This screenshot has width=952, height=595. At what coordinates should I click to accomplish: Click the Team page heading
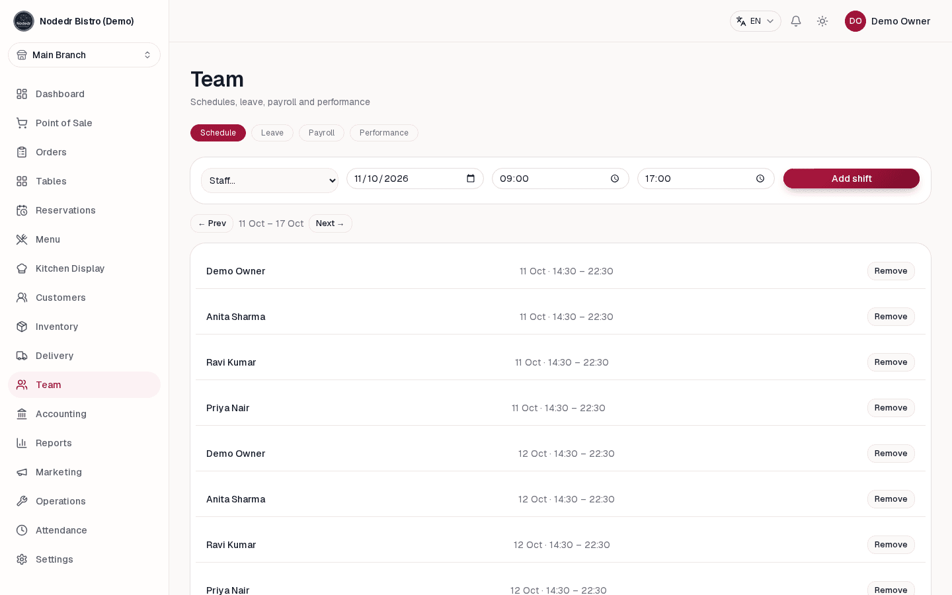[x=217, y=79]
